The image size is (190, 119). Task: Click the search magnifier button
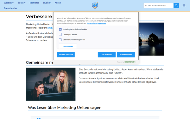point(176,6)
